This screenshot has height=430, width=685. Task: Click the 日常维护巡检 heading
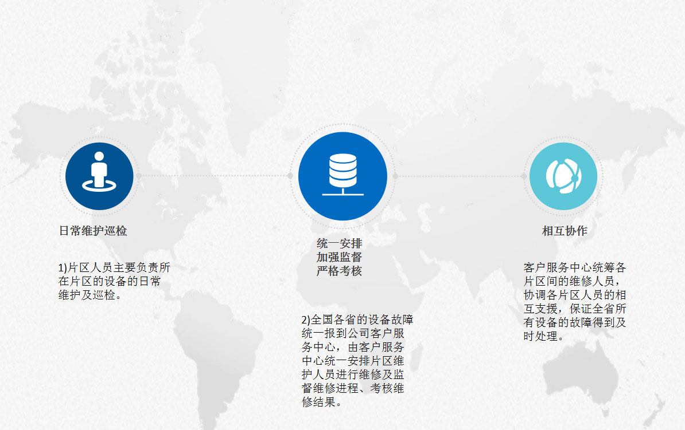pyautogui.click(x=93, y=231)
